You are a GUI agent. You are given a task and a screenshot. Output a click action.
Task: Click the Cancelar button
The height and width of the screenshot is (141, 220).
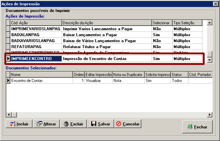coord(128,124)
